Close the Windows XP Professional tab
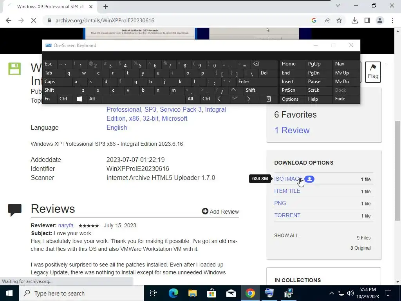This screenshot has width=401, height=301. tap(91, 7)
